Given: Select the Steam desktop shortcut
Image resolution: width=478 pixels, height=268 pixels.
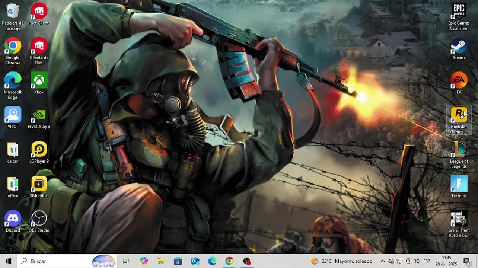Looking at the screenshot, I should tap(459, 49).
